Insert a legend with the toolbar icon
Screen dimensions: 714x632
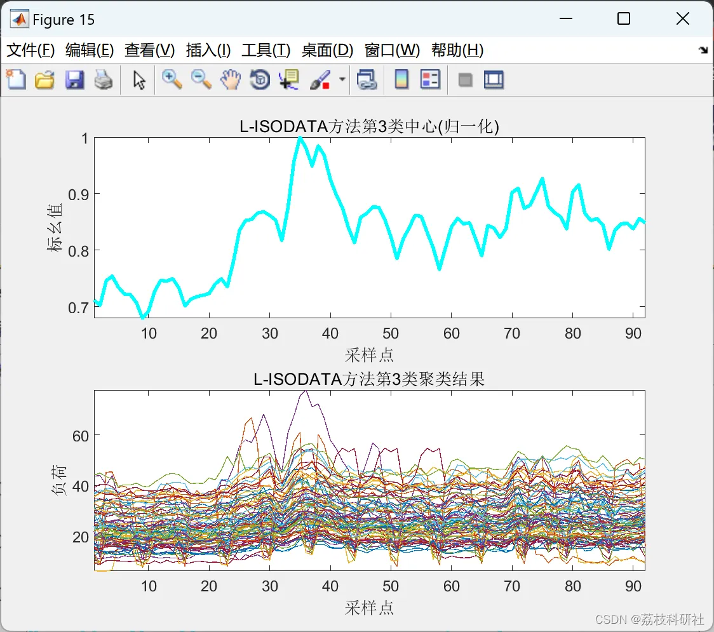click(x=430, y=79)
